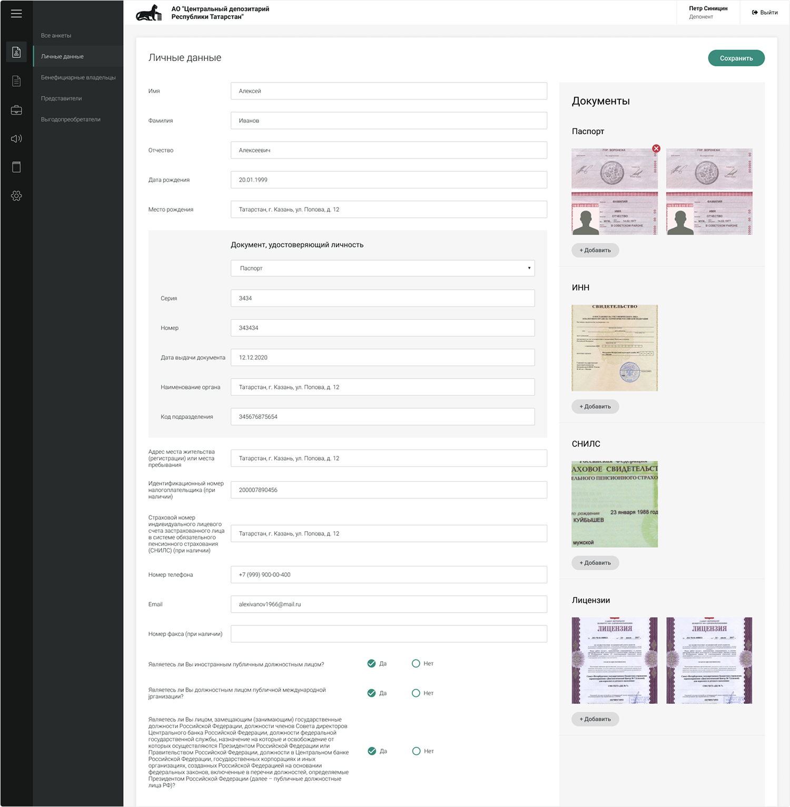Screen dimensions: 790x807
Task: Open the documents sidebar icon
Action: [16, 81]
